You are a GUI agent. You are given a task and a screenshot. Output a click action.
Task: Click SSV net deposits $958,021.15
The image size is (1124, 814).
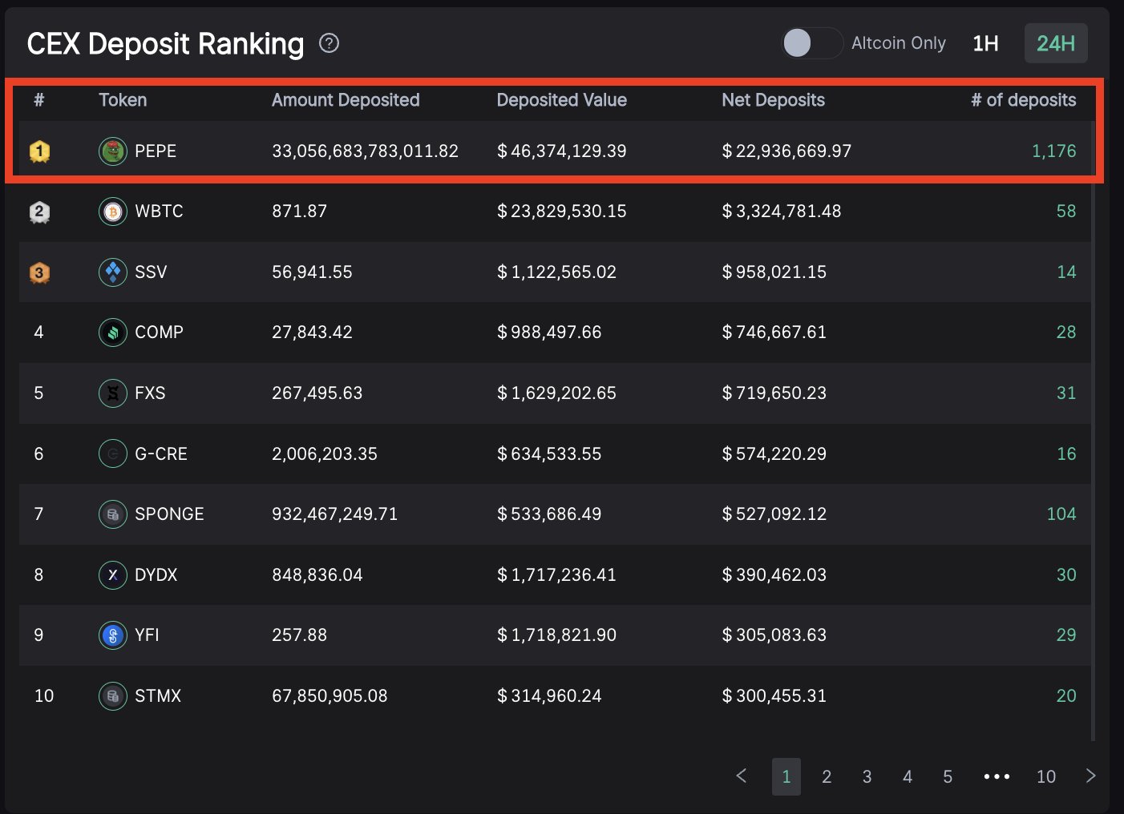774,272
